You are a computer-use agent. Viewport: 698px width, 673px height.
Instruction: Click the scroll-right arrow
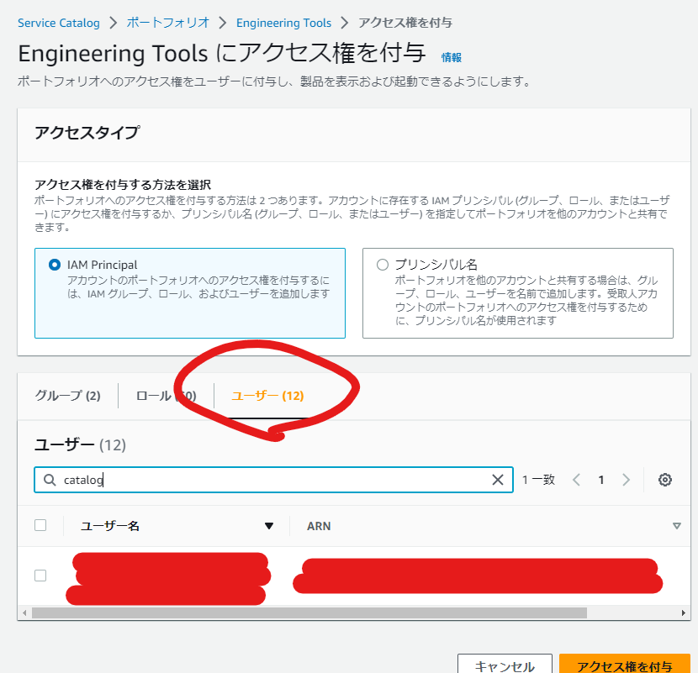(x=684, y=613)
